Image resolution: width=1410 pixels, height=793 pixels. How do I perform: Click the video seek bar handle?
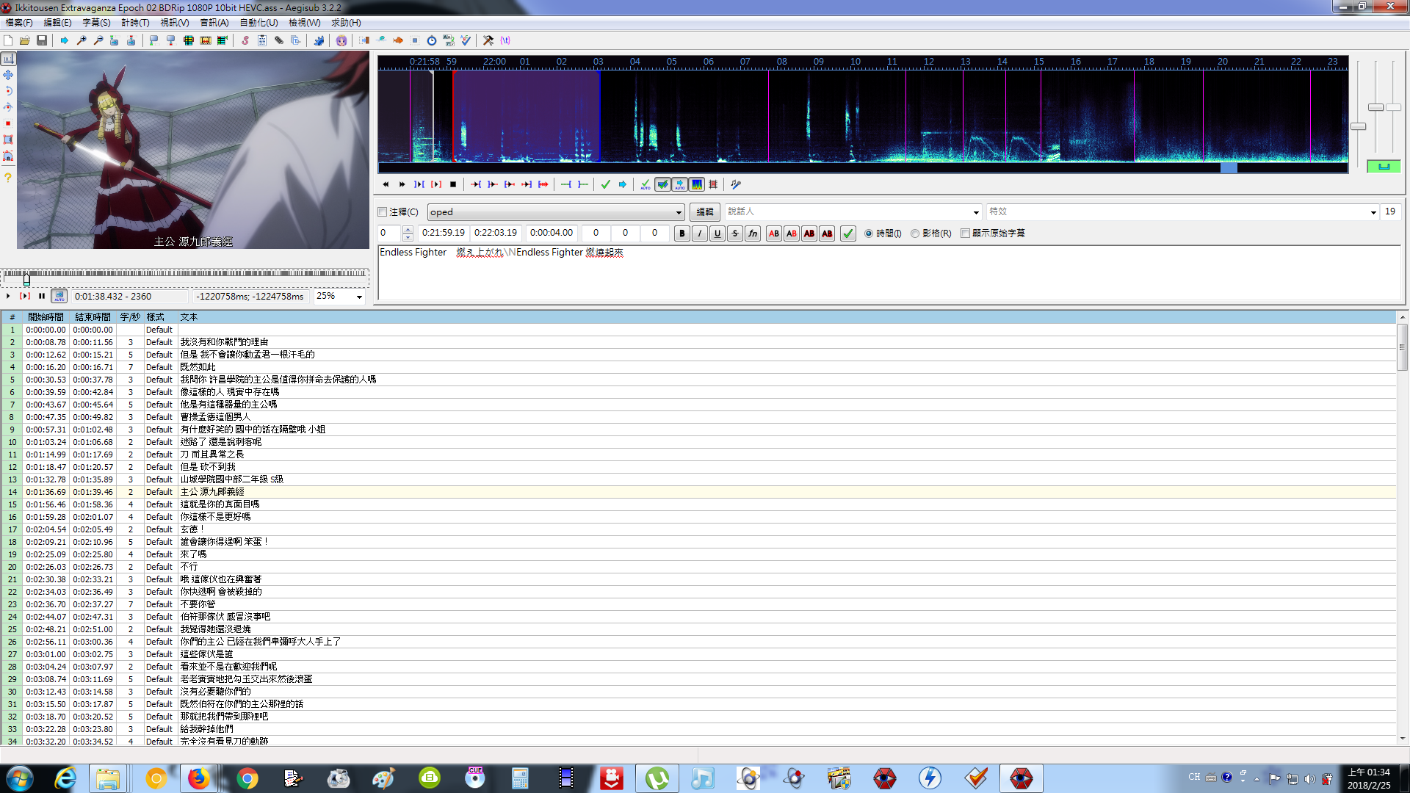coord(26,279)
